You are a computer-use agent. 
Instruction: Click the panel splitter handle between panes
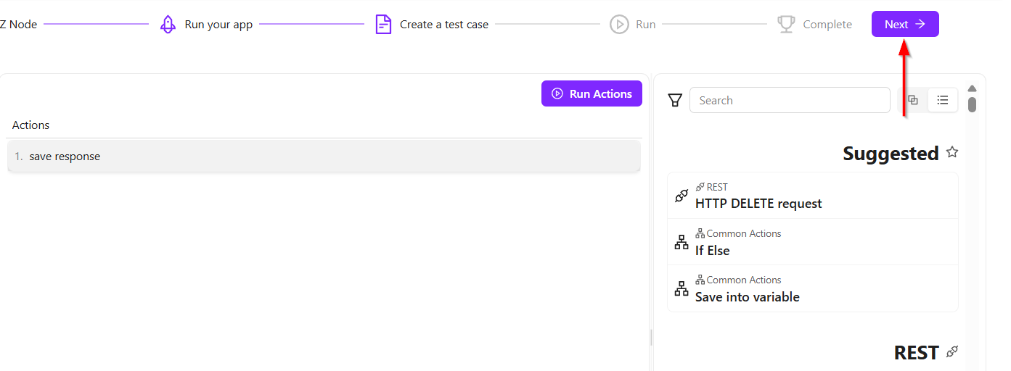[x=651, y=337]
